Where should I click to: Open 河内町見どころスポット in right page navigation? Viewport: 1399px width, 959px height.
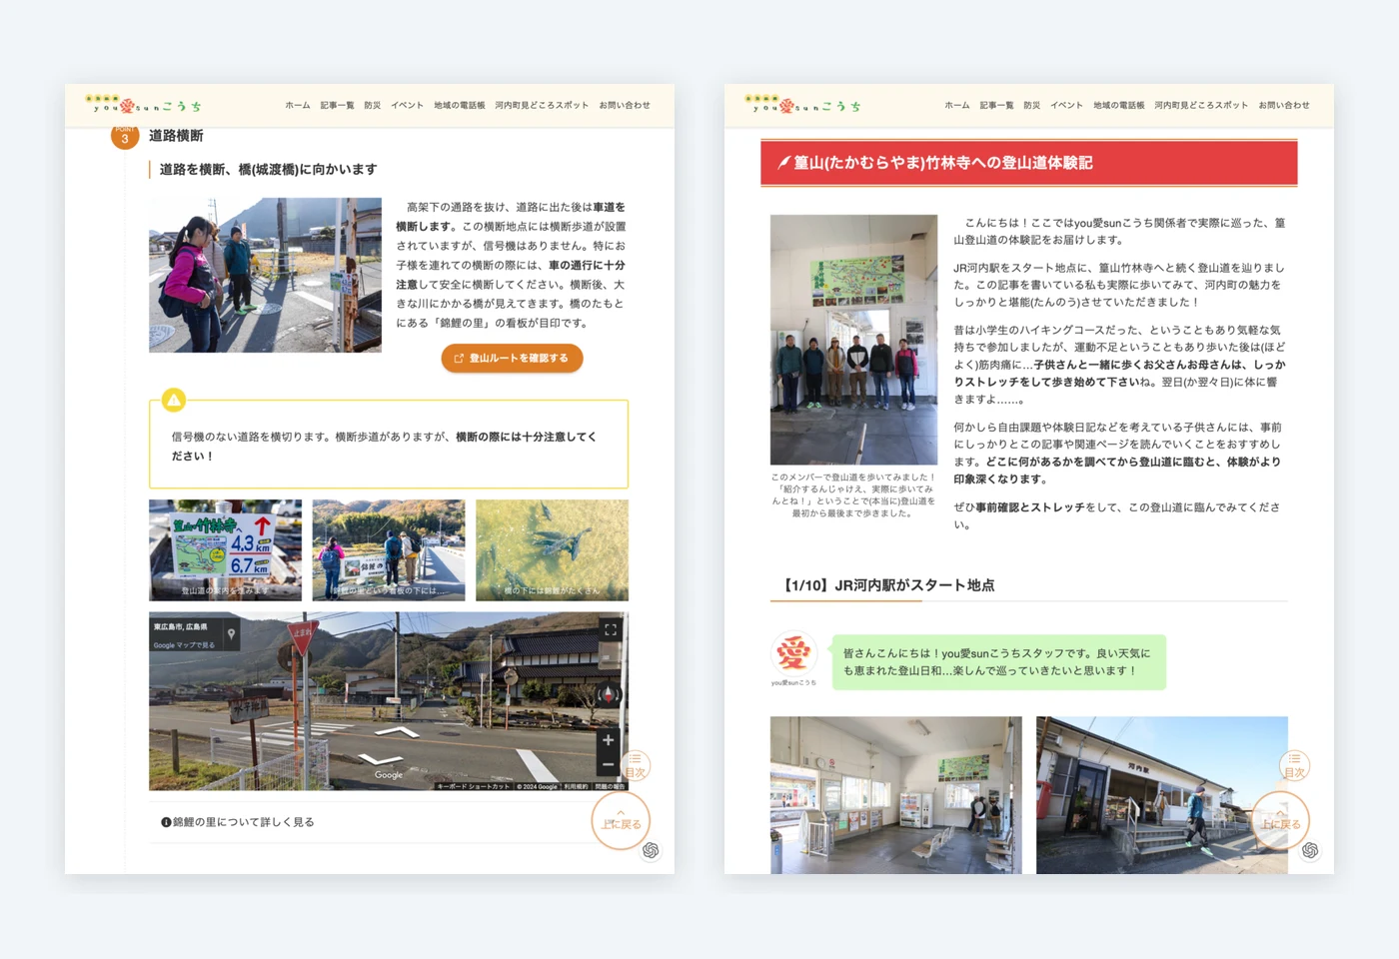[x=1201, y=105]
